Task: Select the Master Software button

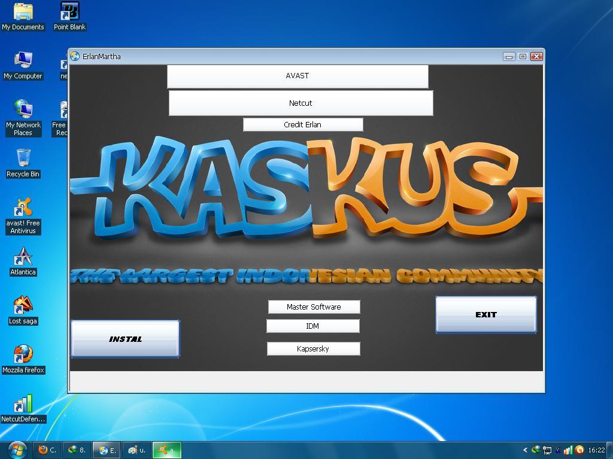Action: click(314, 307)
